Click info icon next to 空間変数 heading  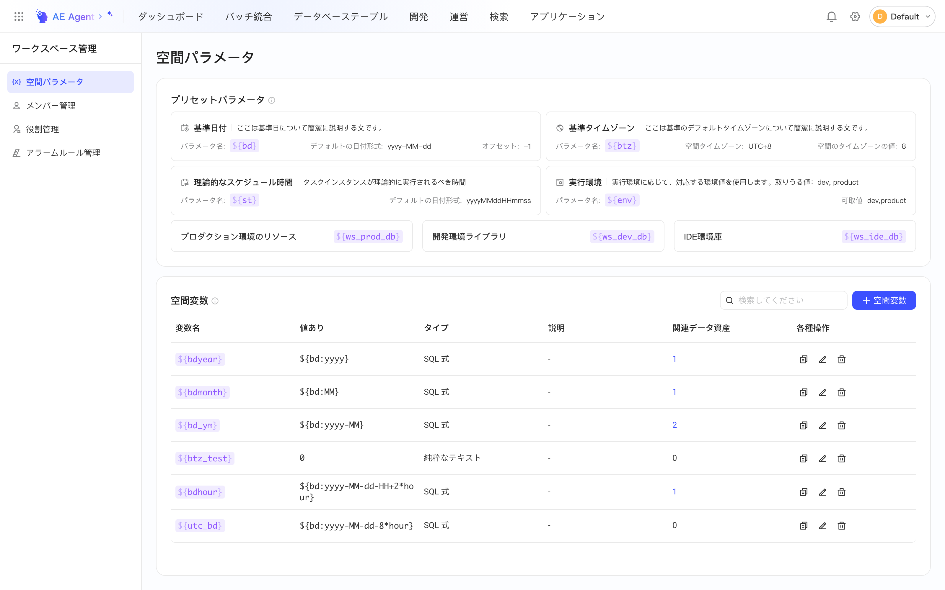pos(215,301)
